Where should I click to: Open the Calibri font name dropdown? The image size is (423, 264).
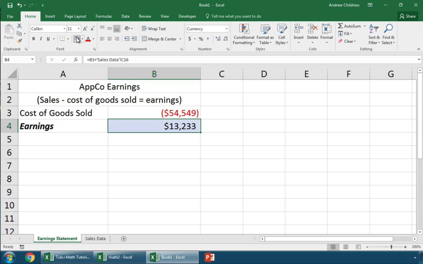click(x=64, y=29)
